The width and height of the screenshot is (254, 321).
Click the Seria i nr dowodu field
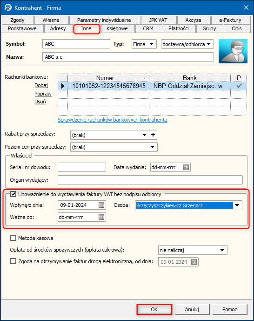click(82, 167)
